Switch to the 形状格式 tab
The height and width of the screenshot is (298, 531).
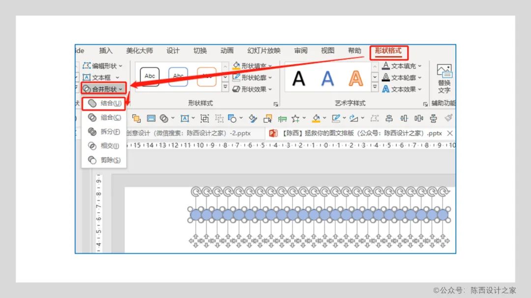[x=388, y=51]
